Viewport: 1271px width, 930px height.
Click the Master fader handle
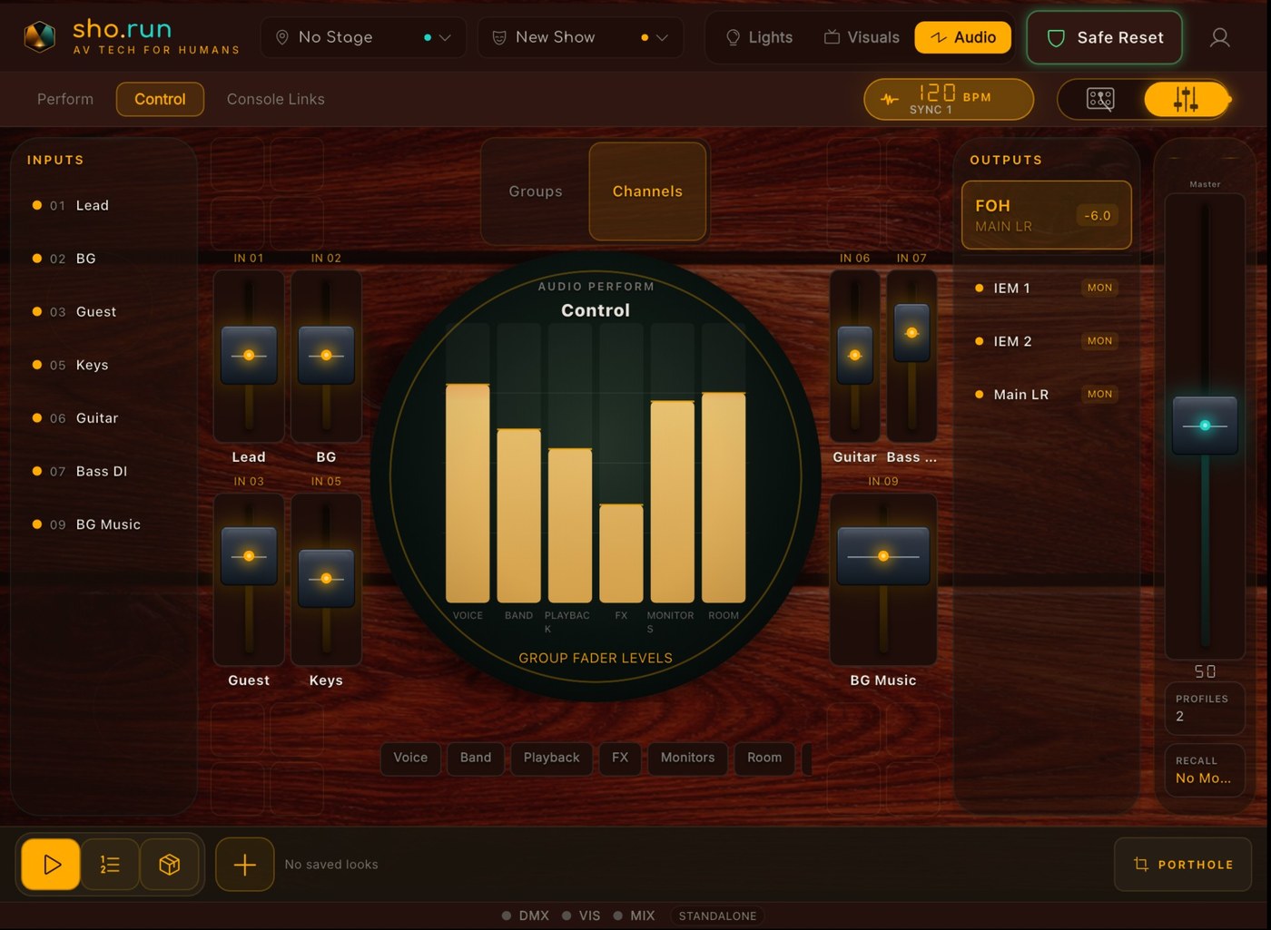click(x=1205, y=426)
